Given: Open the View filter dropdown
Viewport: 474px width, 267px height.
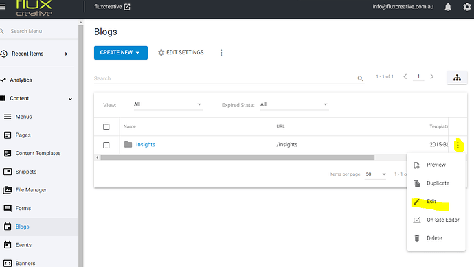Looking at the screenshot, I should (168, 104).
